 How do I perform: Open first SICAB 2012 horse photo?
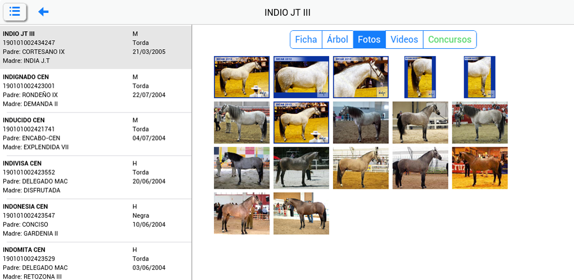pyautogui.click(x=242, y=77)
